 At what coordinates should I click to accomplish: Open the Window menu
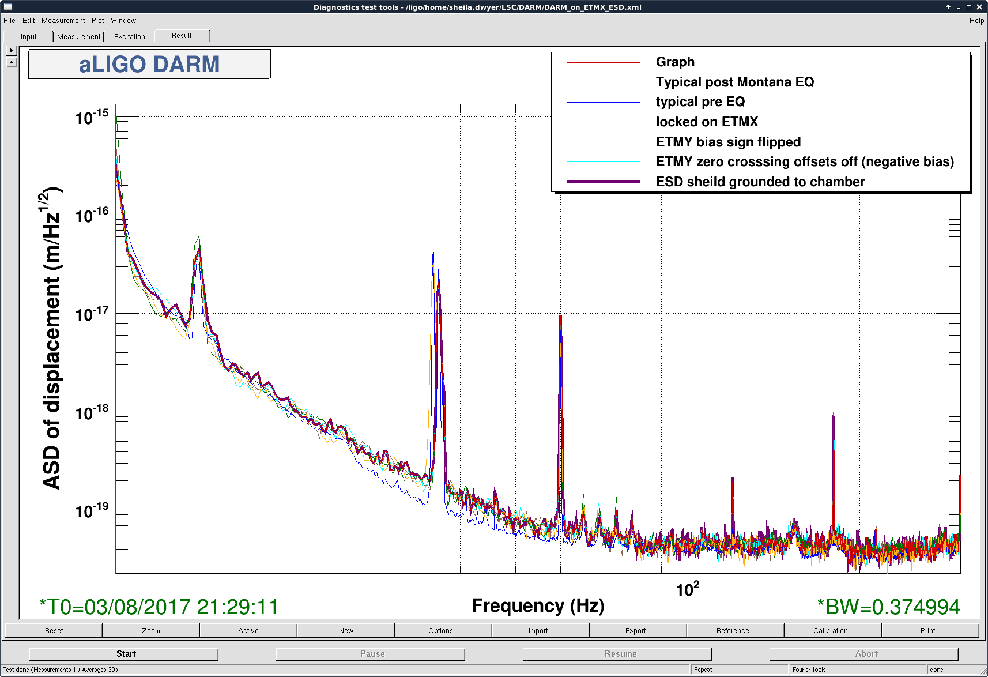tap(123, 21)
